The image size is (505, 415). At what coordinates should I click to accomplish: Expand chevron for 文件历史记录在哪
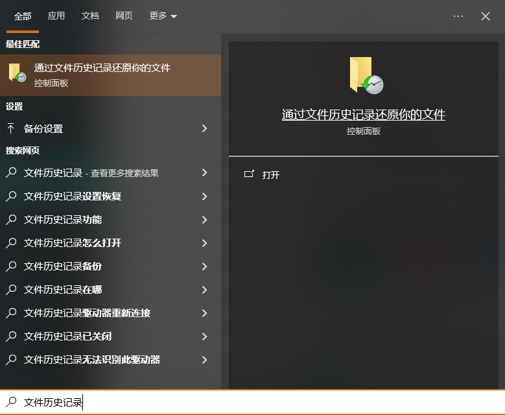click(204, 290)
